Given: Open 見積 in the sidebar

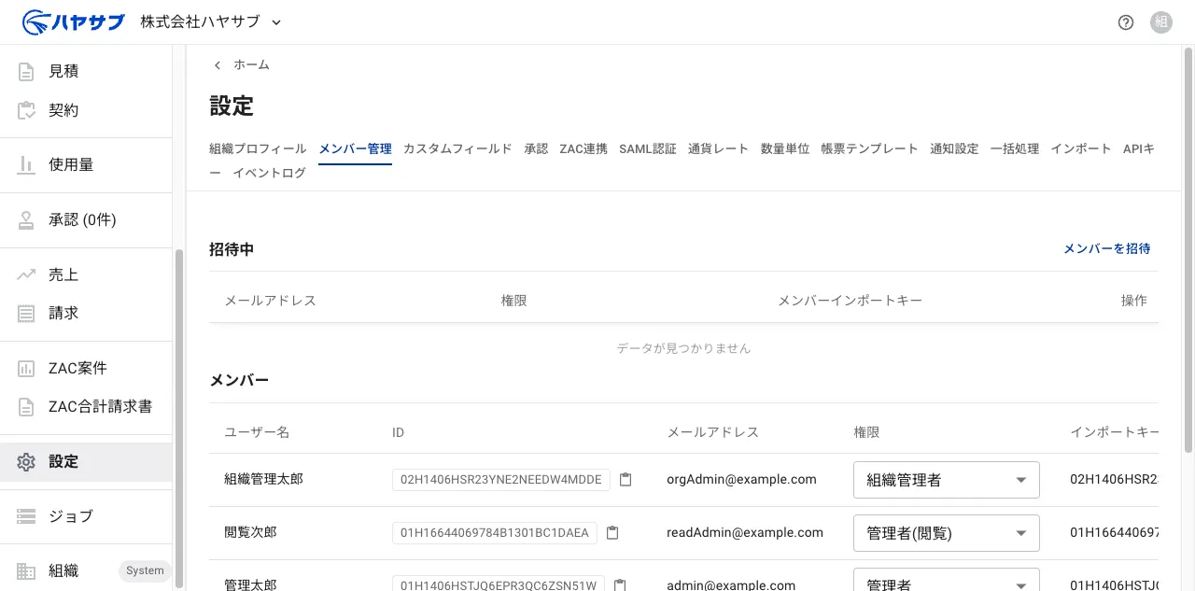Looking at the screenshot, I should tap(86, 71).
